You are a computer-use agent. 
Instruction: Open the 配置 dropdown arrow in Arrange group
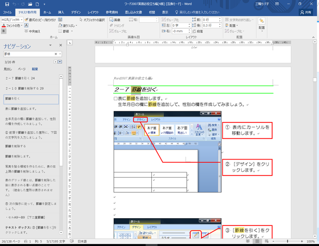pos(237,26)
